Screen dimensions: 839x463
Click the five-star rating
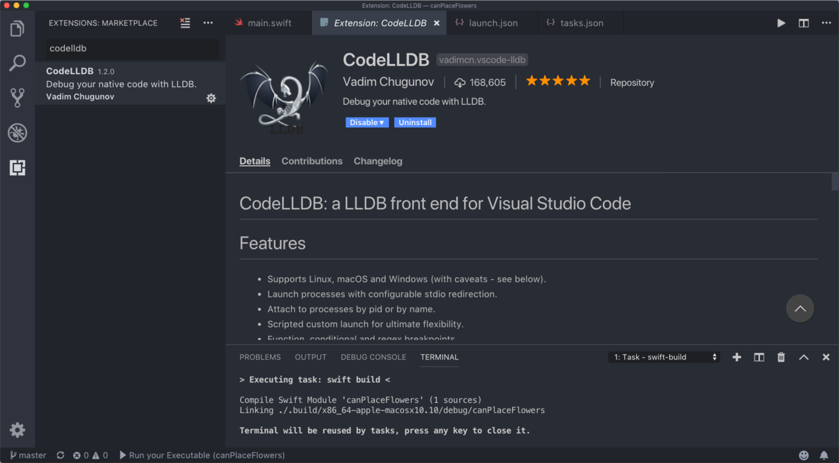[x=558, y=81]
